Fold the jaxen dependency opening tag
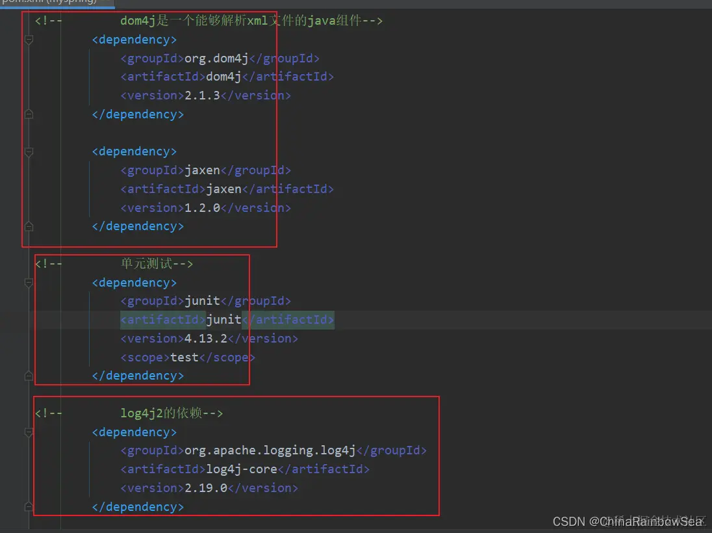This screenshot has width=712, height=533. (29, 151)
